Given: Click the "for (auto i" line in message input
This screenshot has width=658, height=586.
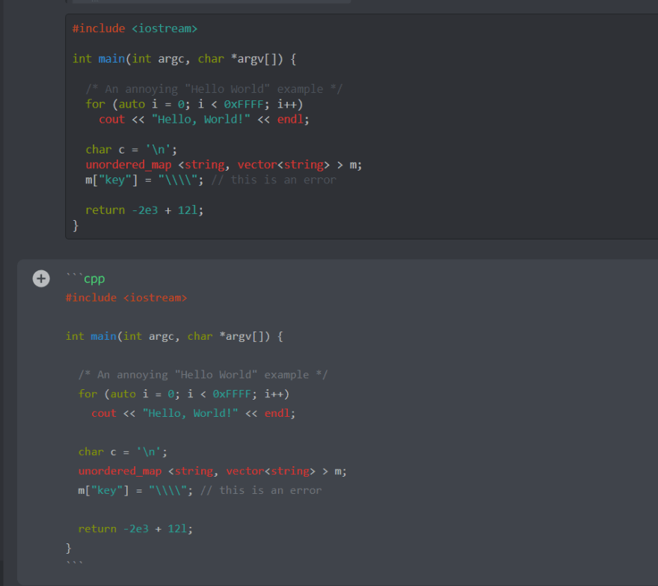Looking at the screenshot, I should 184,394.
